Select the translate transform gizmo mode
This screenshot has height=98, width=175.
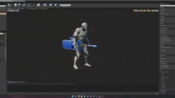pyautogui.click(x=134, y=11)
